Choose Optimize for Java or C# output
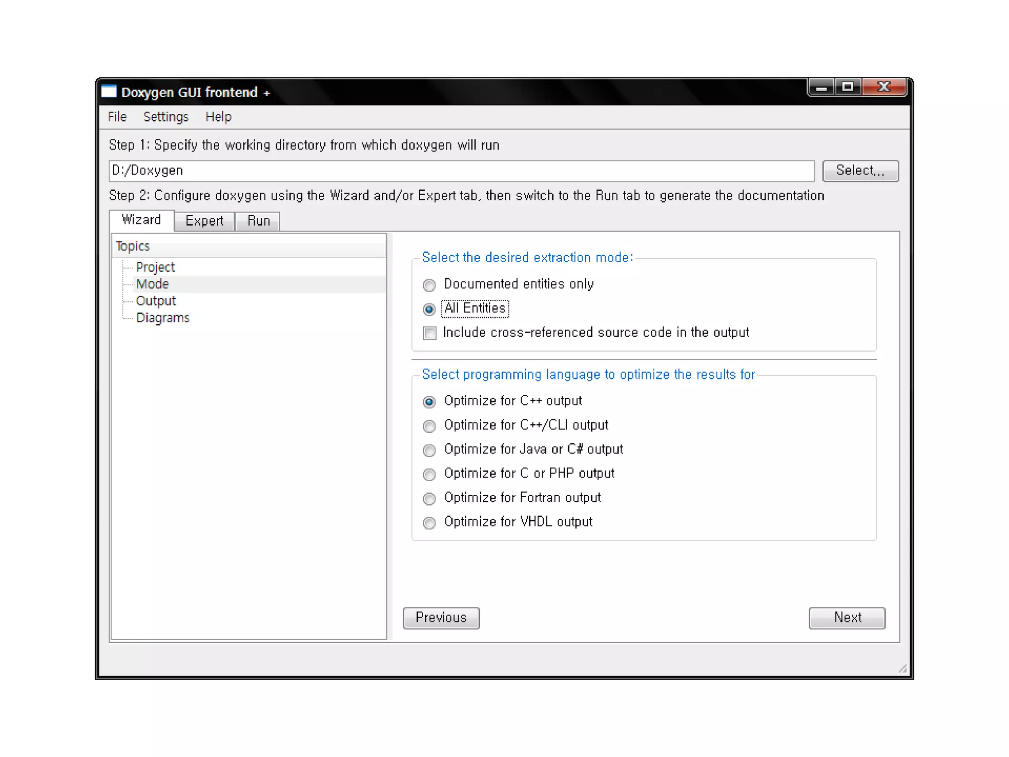The height and width of the screenshot is (757, 1009). [430, 450]
